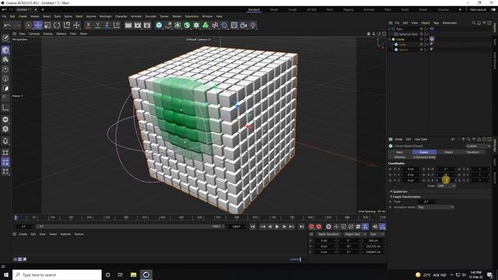Toggle Y axis lock

(x=97, y=25)
